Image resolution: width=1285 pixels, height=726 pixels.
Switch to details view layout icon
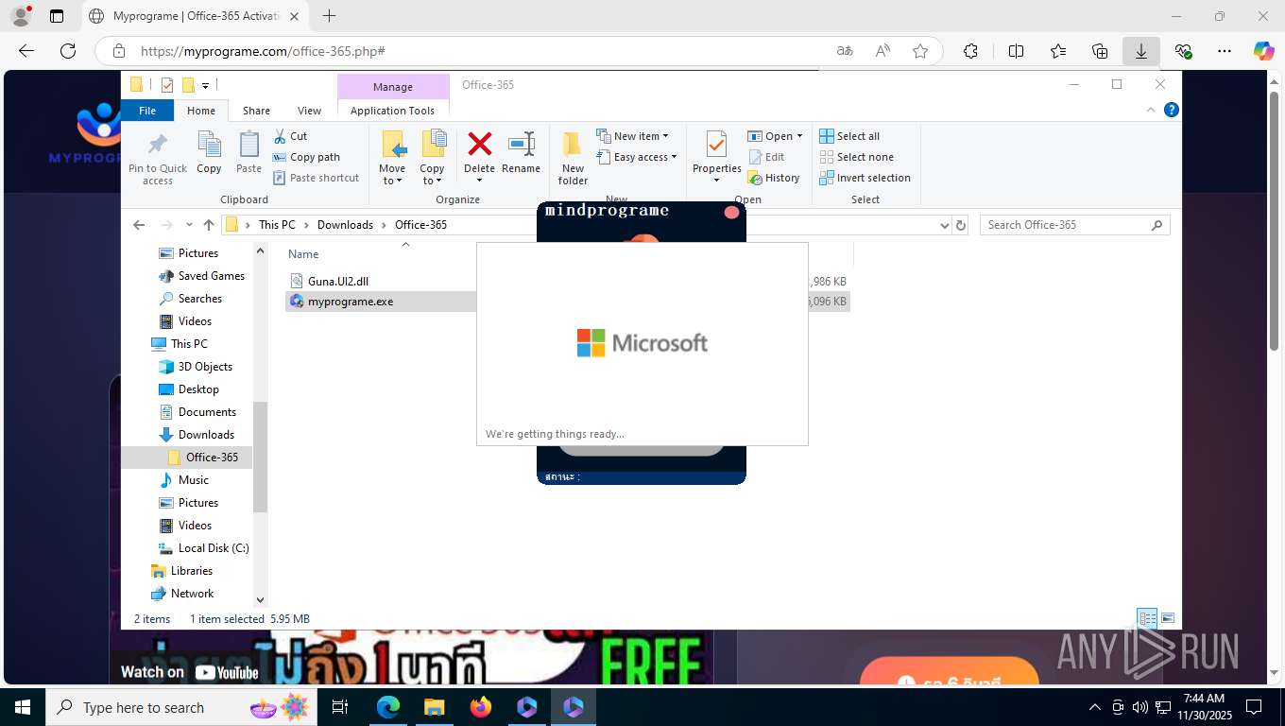[x=1147, y=618]
